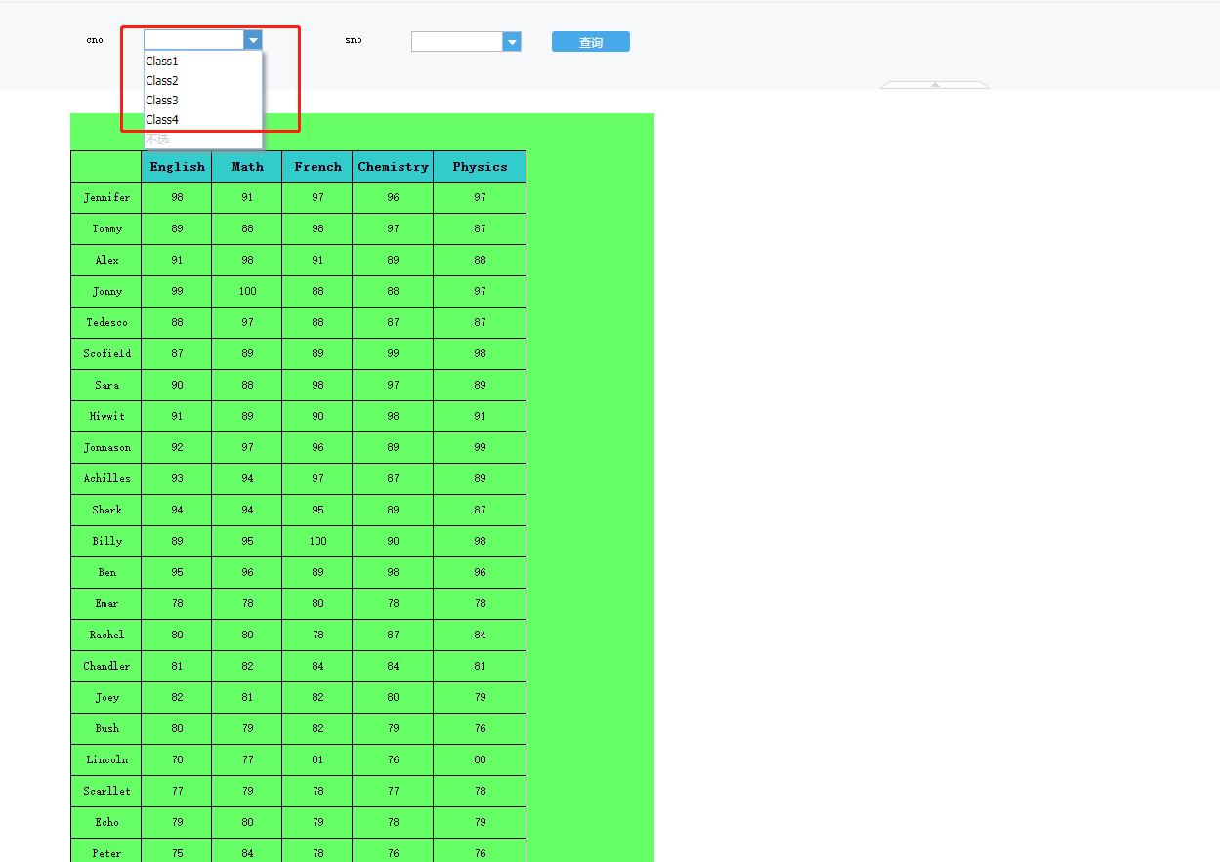Select the Sara name cell
The height and width of the screenshot is (862, 1220).
coord(106,385)
